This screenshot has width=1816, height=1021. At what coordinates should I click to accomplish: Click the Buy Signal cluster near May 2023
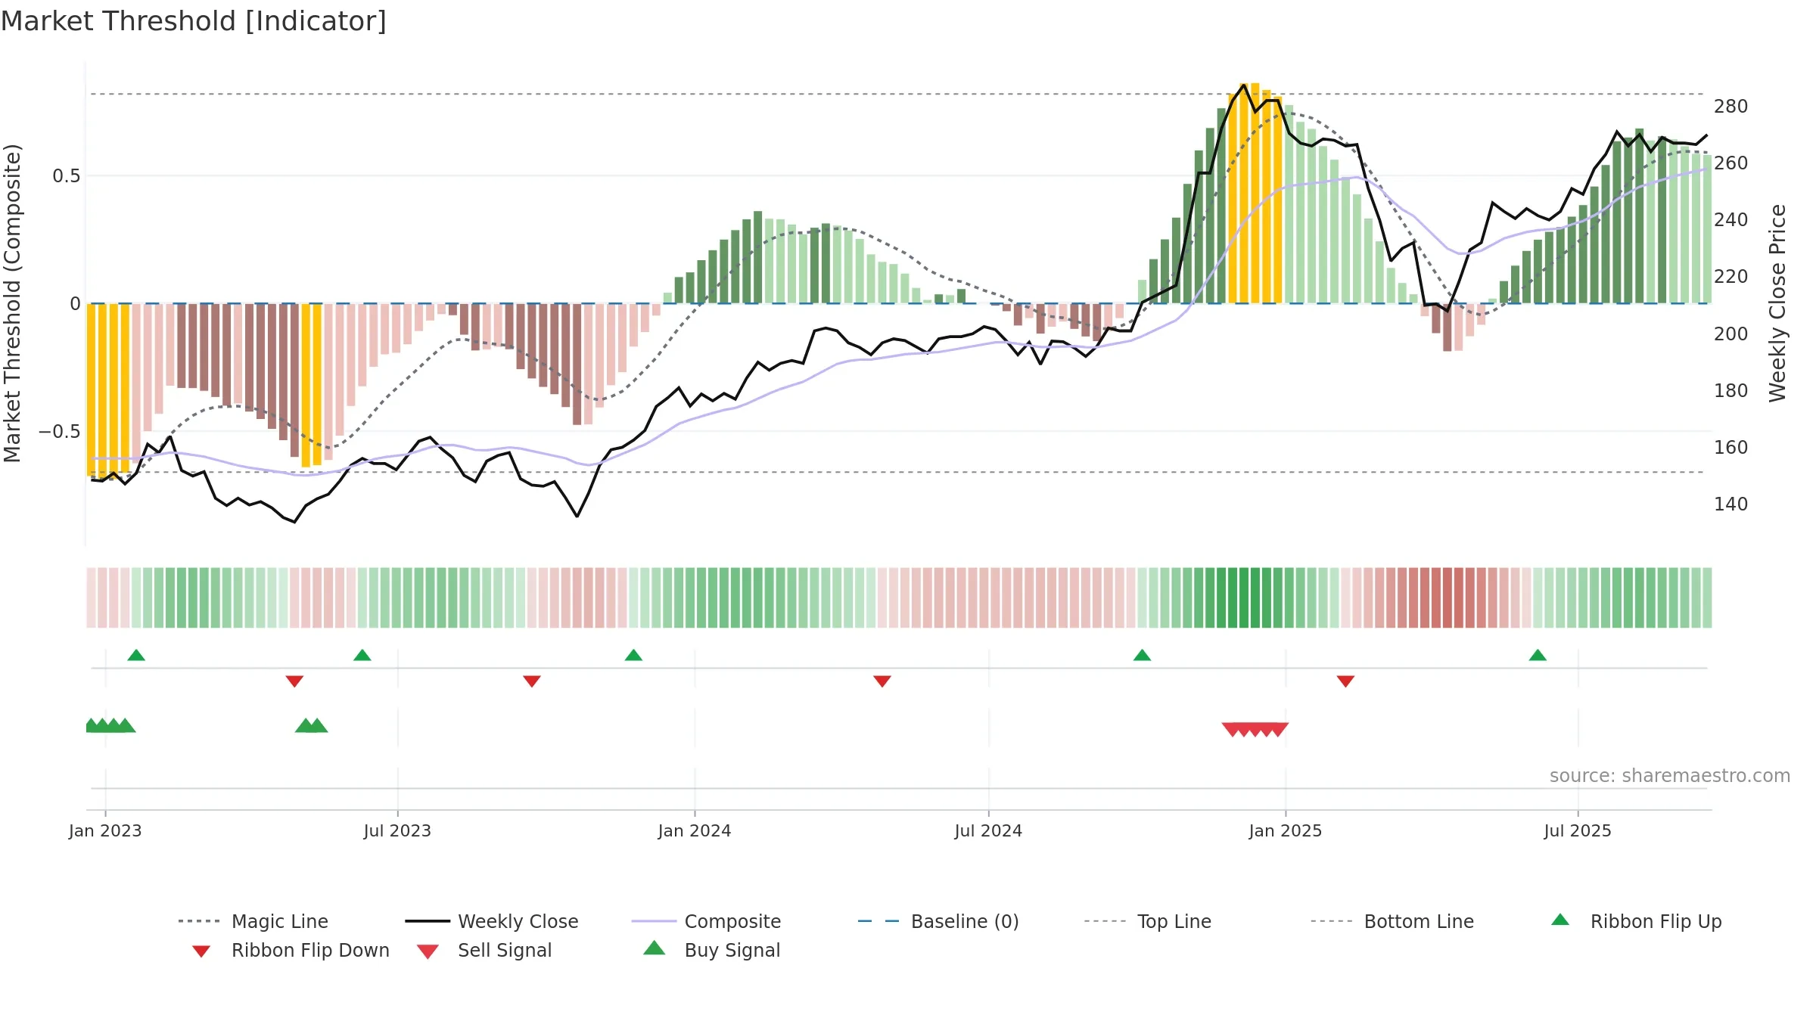tap(311, 725)
